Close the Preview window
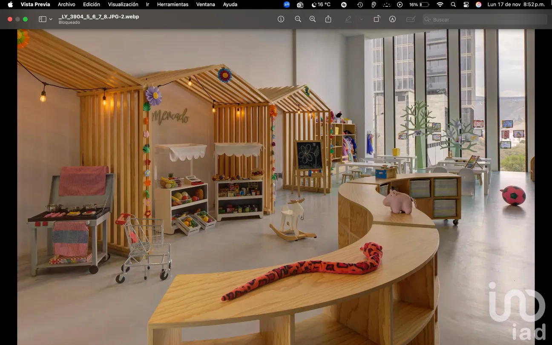 [10, 19]
